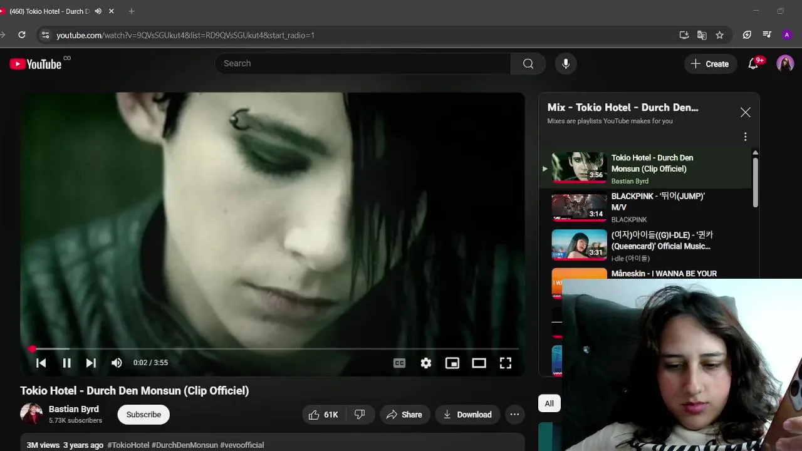Viewport: 802px width, 451px height.
Task: Open #vevoofficial hashtag link
Action: coord(242,445)
